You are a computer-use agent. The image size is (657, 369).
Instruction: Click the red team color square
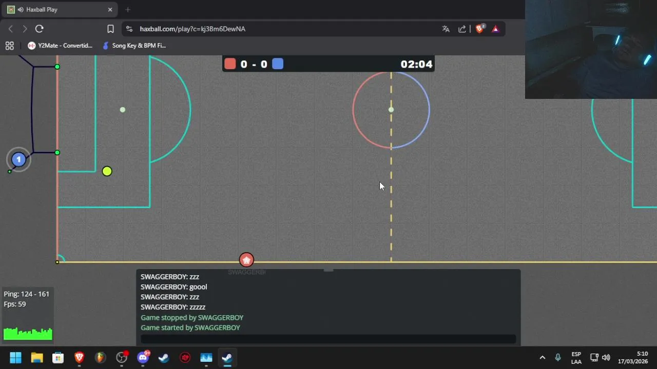coord(230,64)
